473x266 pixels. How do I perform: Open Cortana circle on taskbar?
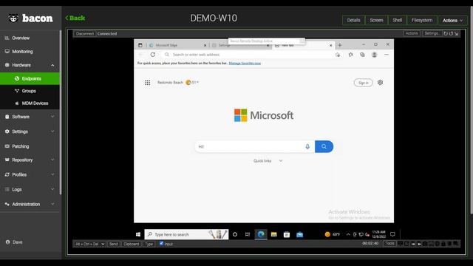pyautogui.click(x=235, y=234)
